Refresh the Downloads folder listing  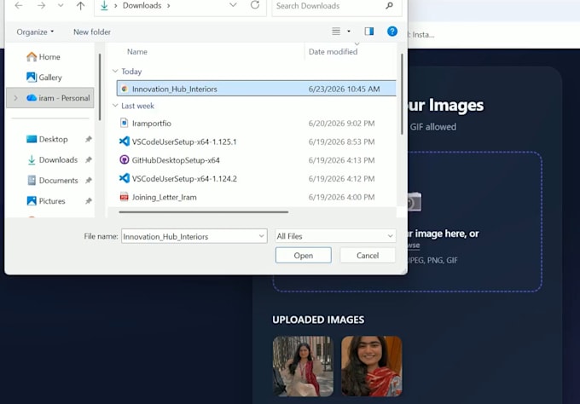[255, 5]
